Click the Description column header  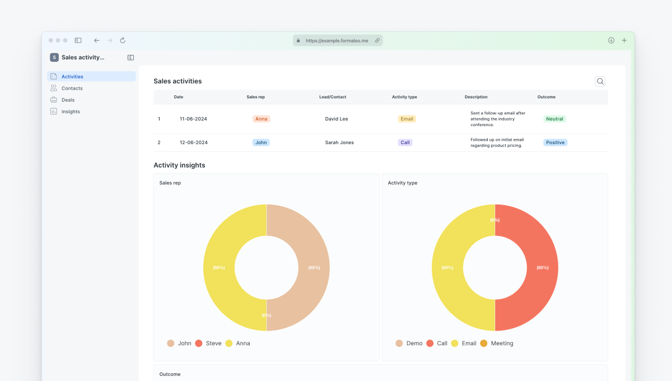pos(476,97)
